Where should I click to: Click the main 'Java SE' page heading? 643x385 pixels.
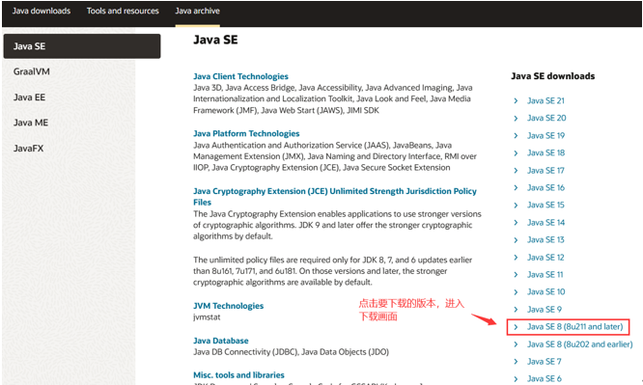pyautogui.click(x=215, y=40)
